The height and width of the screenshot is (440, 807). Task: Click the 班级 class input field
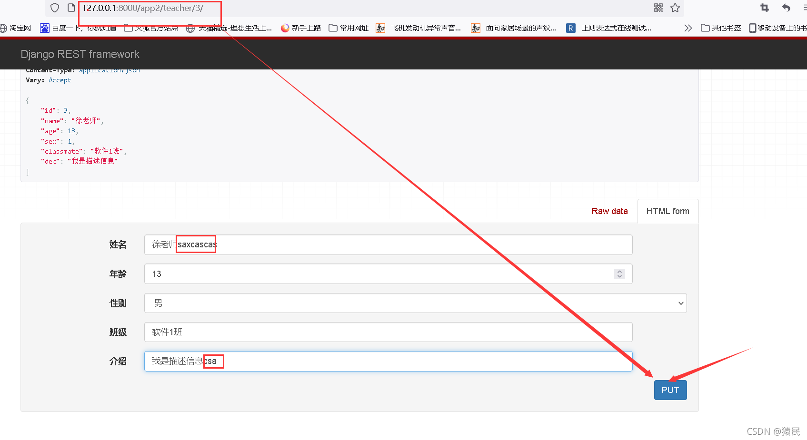[x=388, y=332]
